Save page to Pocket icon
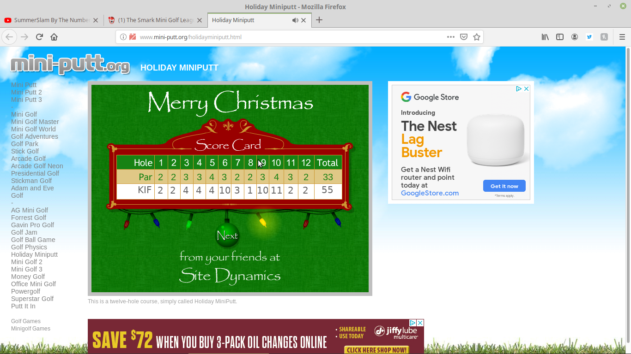 tap(464, 37)
